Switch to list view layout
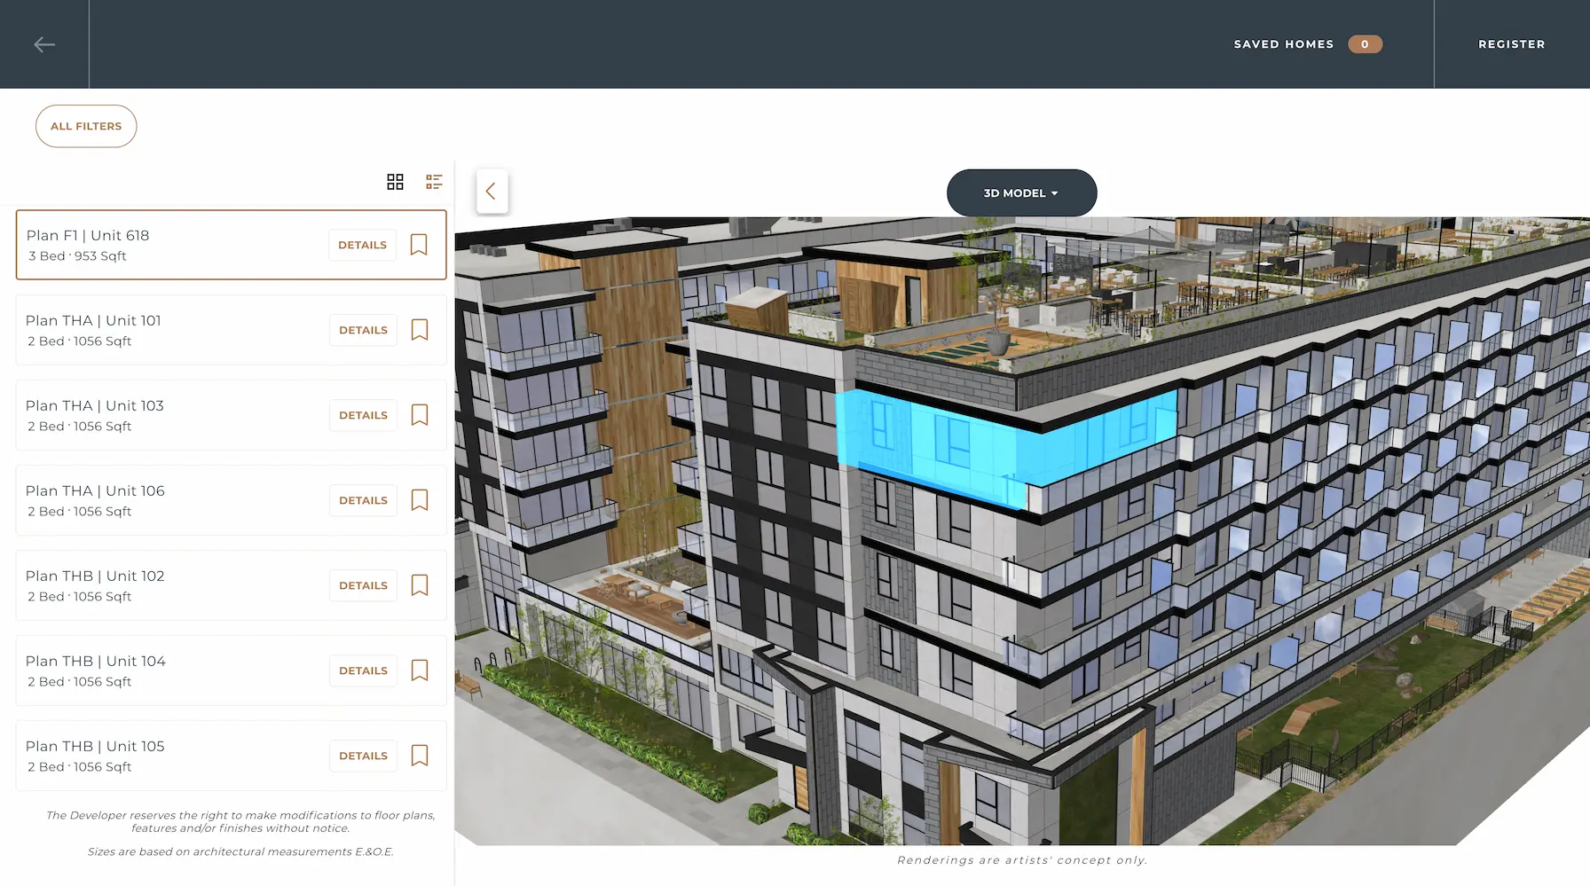The height and width of the screenshot is (886, 1590). coord(434,182)
